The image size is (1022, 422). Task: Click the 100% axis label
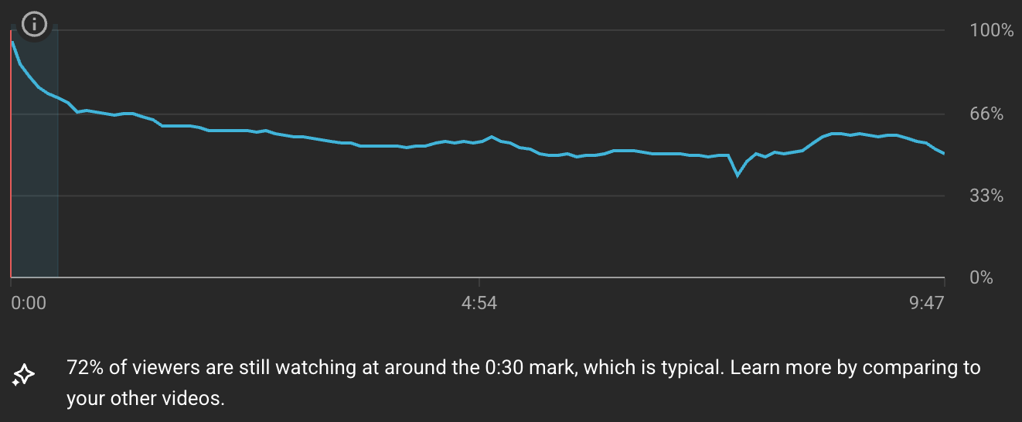click(x=991, y=31)
